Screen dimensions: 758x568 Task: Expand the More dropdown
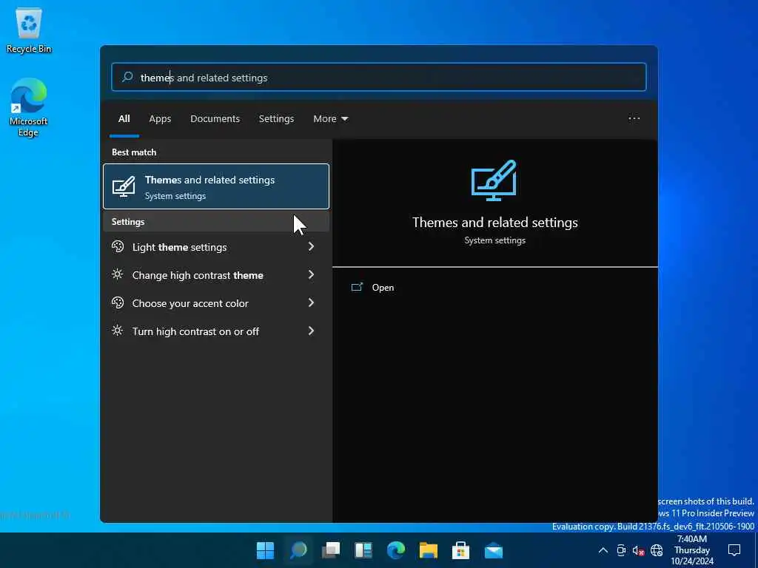pyautogui.click(x=331, y=119)
